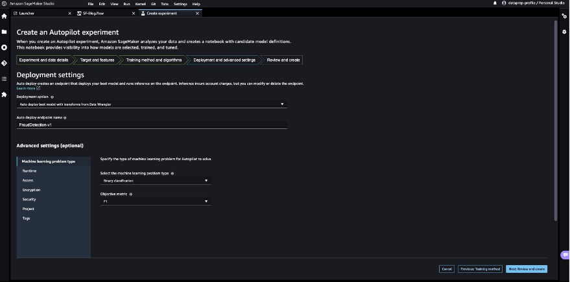Open the Help menu
Viewport: 570px width, 282px height.
click(196, 4)
